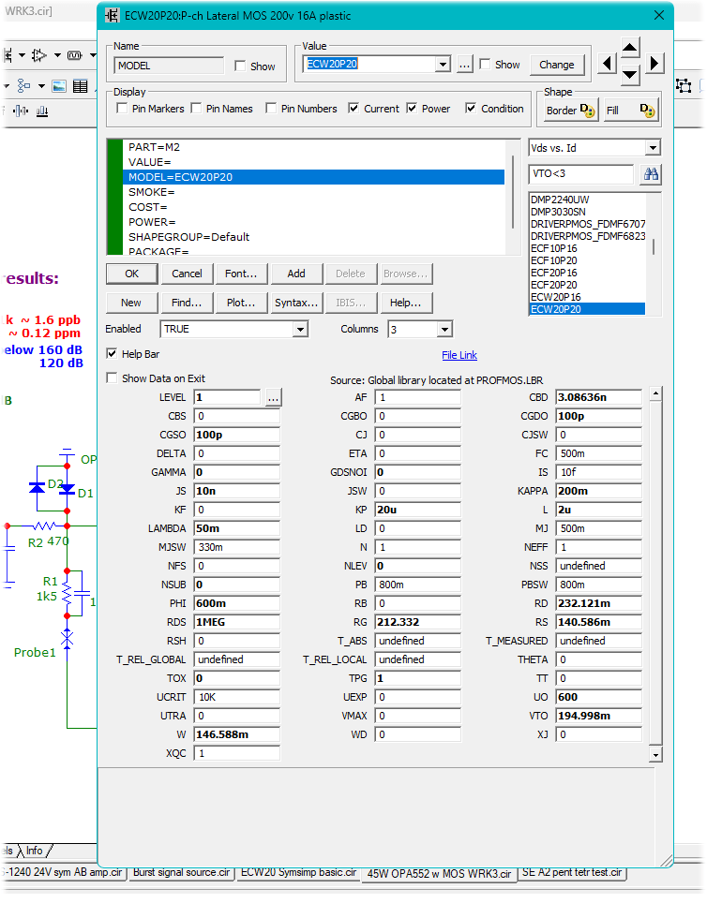
Task: Click the flowchart schematic icon in toolbar
Action: coord(23,86)
